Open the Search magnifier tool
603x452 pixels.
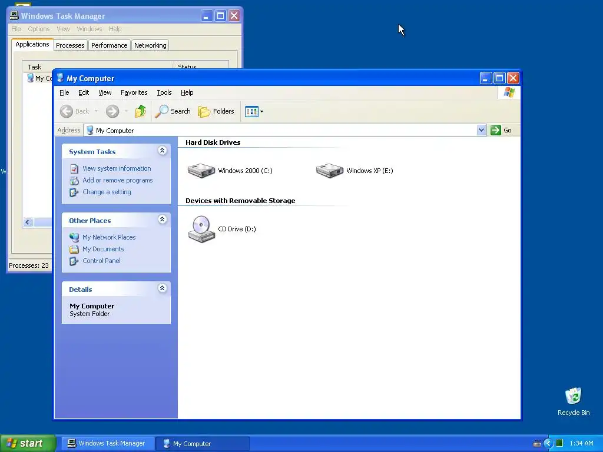point(173,111)
